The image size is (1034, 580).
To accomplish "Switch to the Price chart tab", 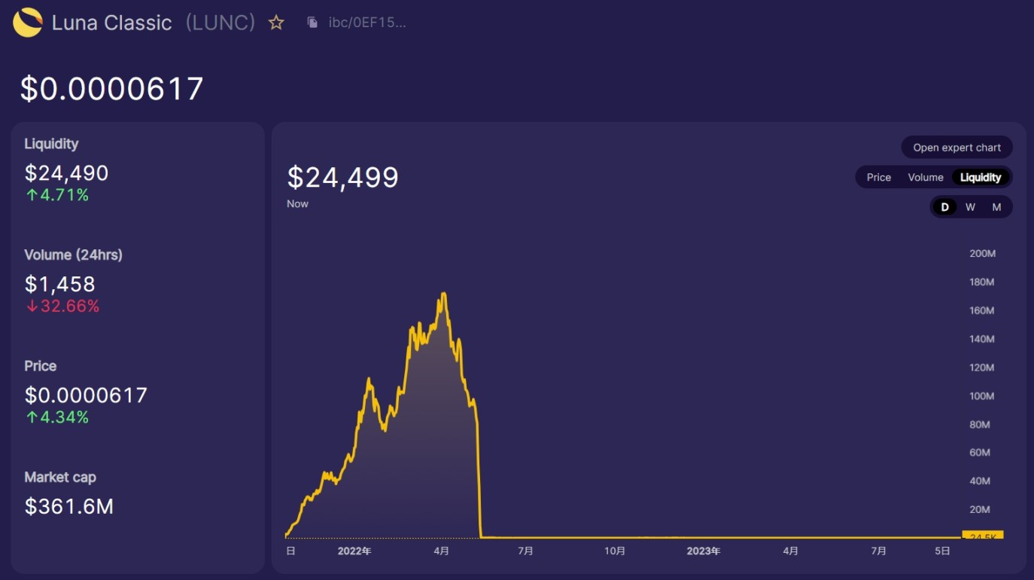I will click(x=878, y=177).
